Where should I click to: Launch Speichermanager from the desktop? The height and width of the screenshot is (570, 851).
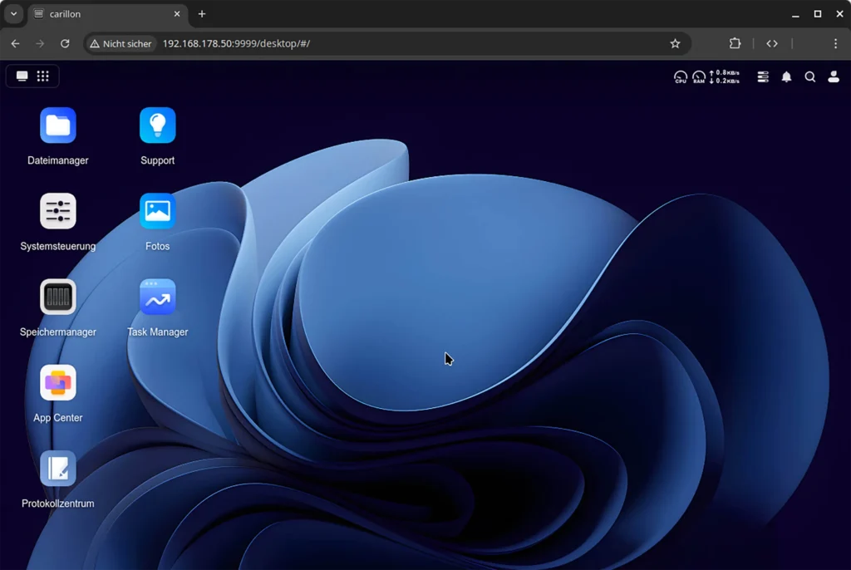tap(57, 297)
